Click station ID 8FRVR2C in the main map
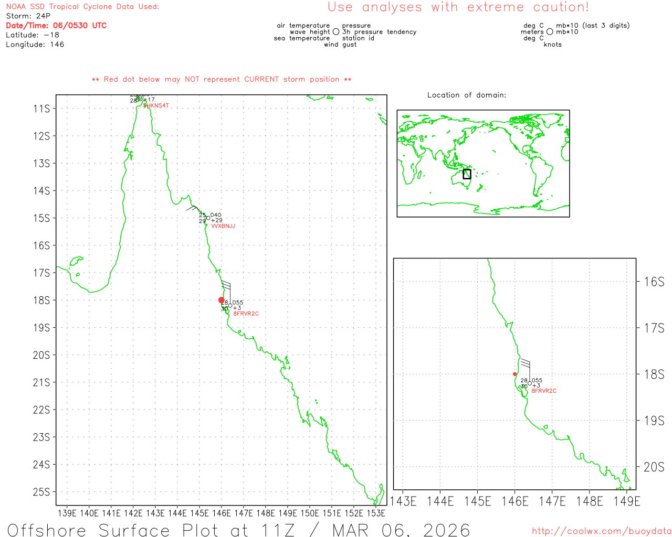This screenshot has height=537, width=672. pyautogui.click(x=246, y=314)
